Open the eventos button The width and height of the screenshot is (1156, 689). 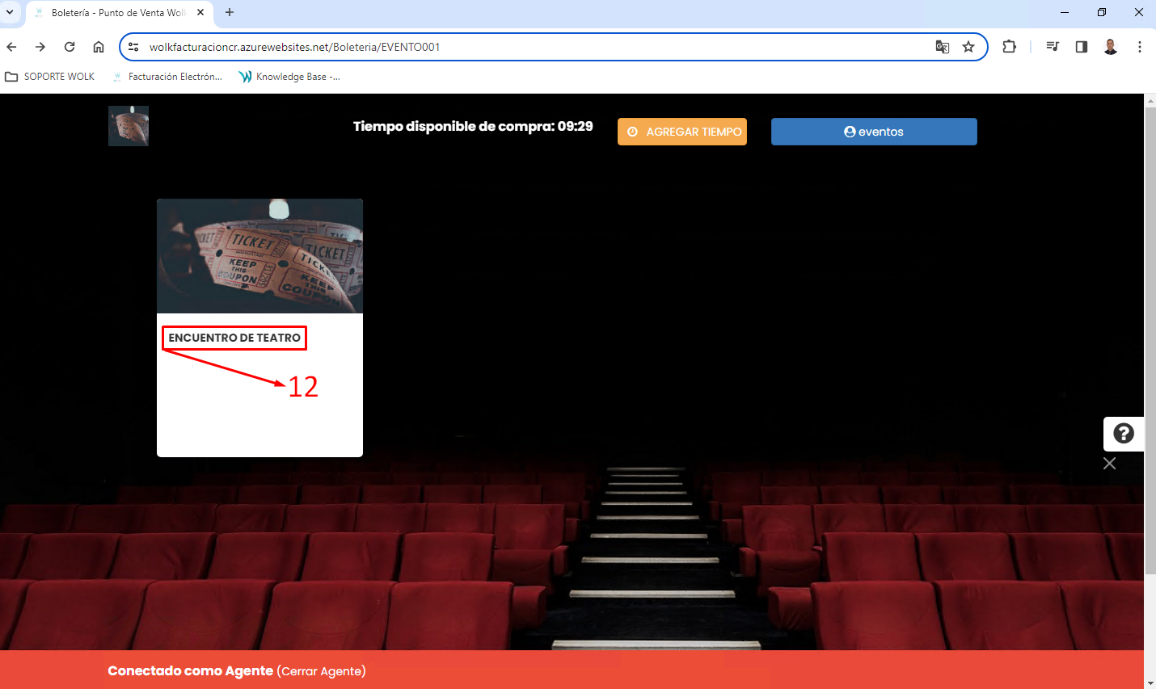point(874,132)
